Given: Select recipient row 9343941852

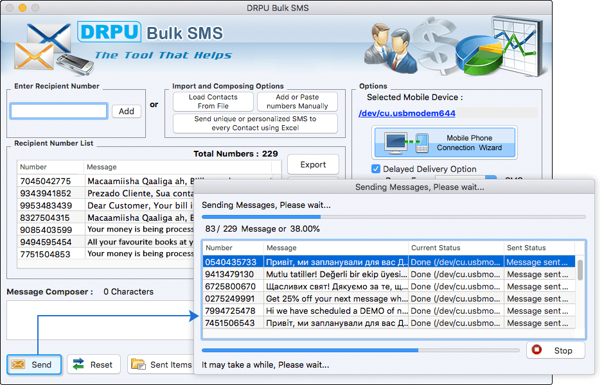Looking at the screenshot, I should 105,193.
